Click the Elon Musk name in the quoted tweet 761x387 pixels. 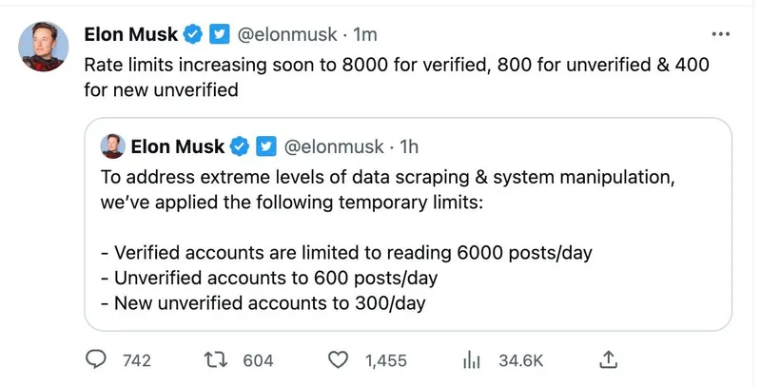(x=177, y=146)
